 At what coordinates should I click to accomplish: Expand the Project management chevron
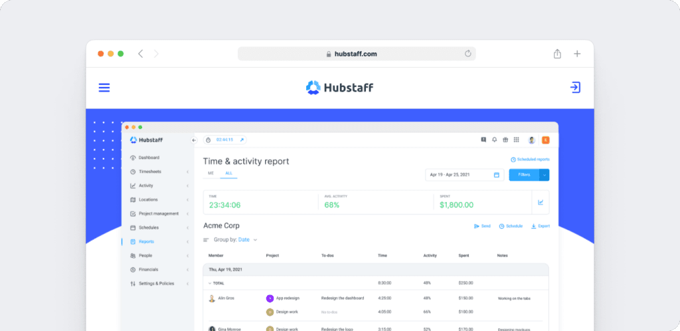point(187,214)
